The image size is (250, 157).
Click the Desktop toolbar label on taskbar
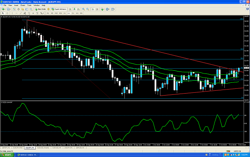(215, 155)
